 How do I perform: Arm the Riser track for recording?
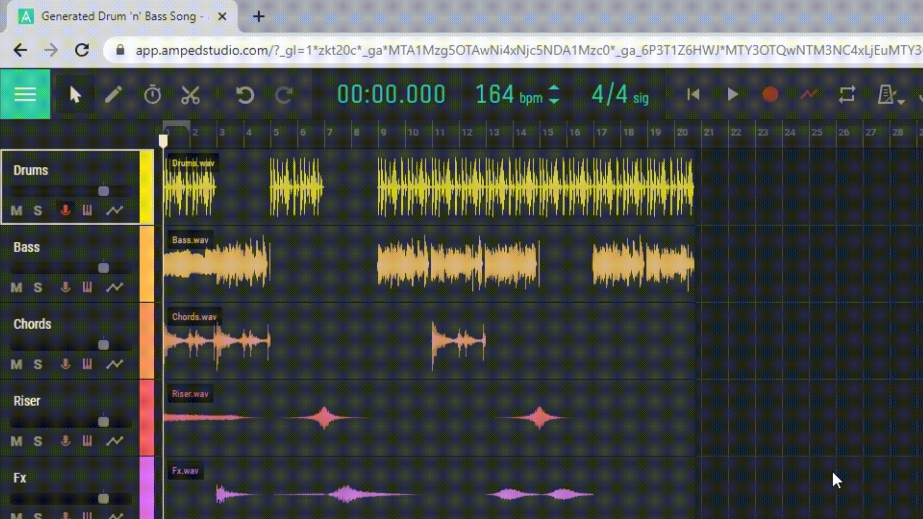[65, 441]
